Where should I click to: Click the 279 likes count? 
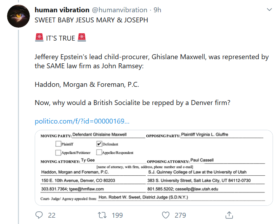point(180,215)
